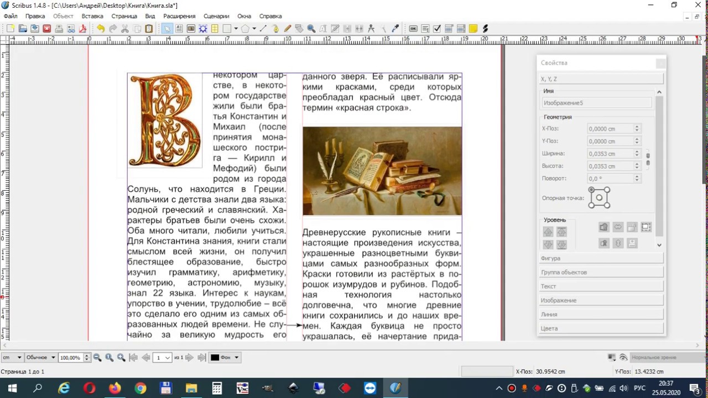Expand the Изображение section in Properties
The height and width of the screenshot is (398, 708).
point(601,300)
